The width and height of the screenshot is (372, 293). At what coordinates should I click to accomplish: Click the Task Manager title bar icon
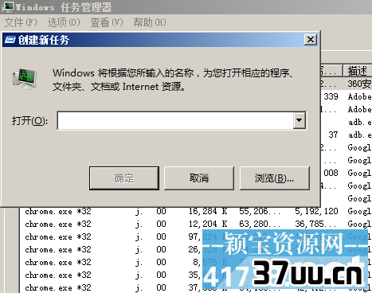7,7
